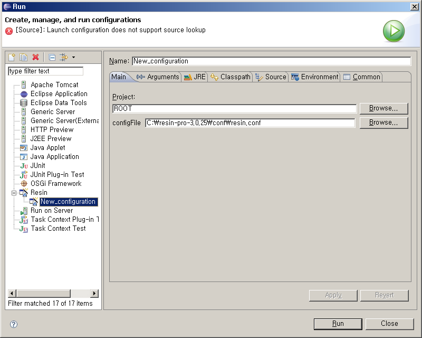Collapse all tree items icon
The image size is (422, 338).
pyautogui.click(x=52, y=57)
